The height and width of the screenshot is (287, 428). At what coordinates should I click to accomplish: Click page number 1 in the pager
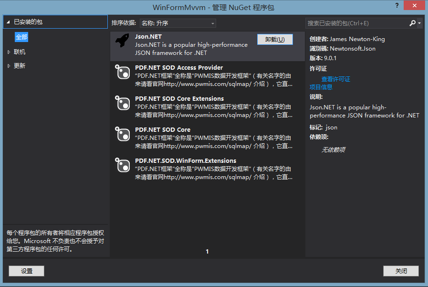coord(207,252)
